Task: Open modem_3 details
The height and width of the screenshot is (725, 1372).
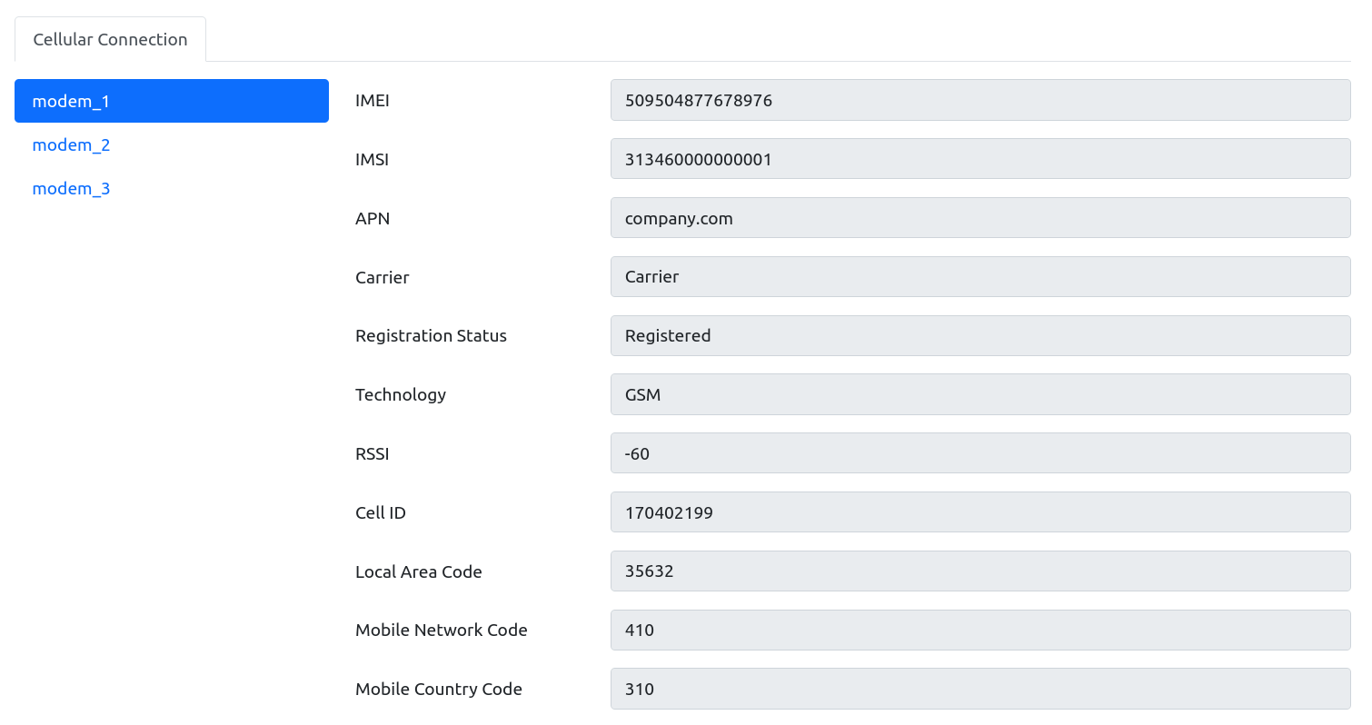Action: coord(71,188)
